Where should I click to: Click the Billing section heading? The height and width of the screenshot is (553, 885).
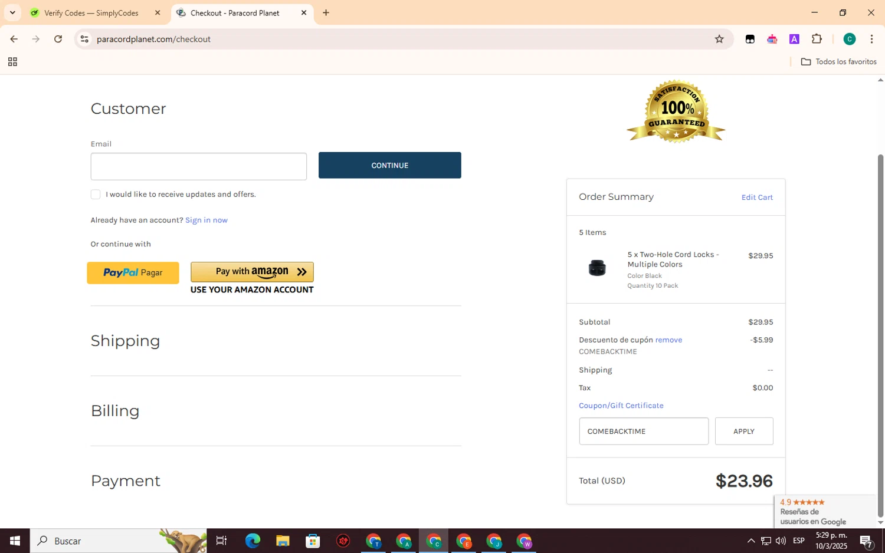(115, 411)
